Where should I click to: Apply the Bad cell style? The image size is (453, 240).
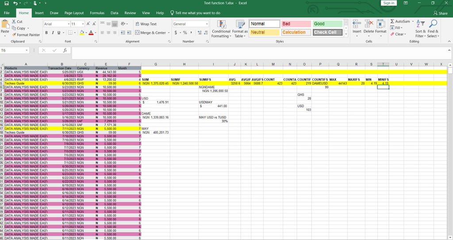tap(296, 24)
